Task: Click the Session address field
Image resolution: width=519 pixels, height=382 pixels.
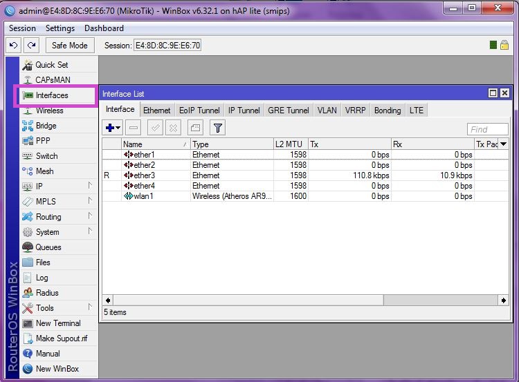Action: tap(167, 46)
